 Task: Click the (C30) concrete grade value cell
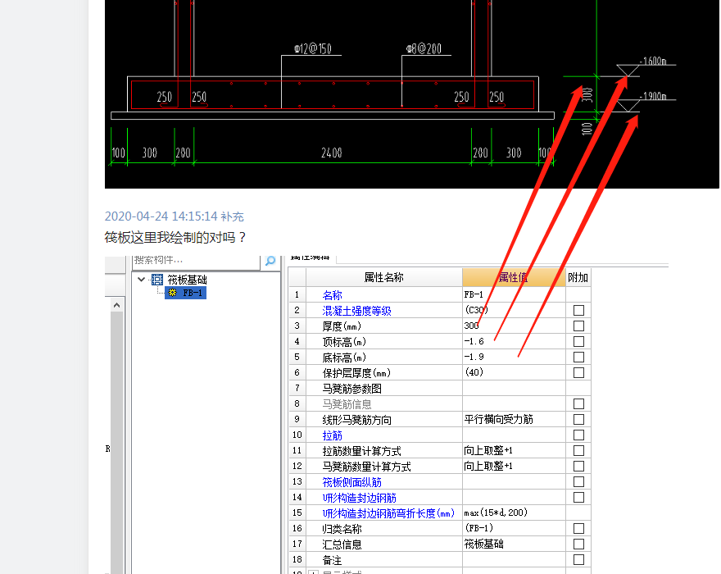pyautogui.click(x=514, y=310)
